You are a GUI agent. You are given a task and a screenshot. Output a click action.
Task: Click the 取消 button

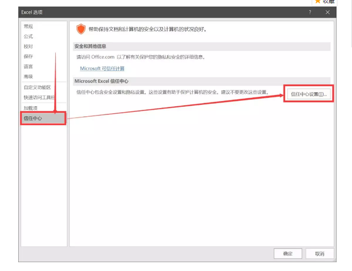click(x=320, y=254)
